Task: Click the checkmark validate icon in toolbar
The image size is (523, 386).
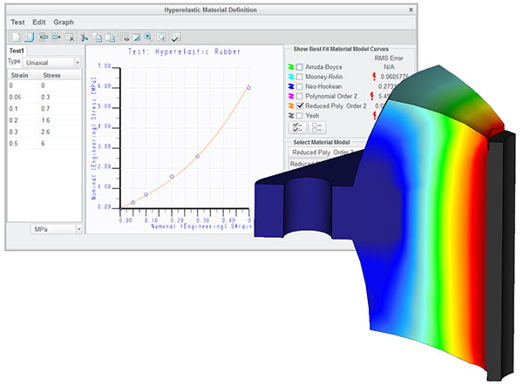Action: coord(176,37)
